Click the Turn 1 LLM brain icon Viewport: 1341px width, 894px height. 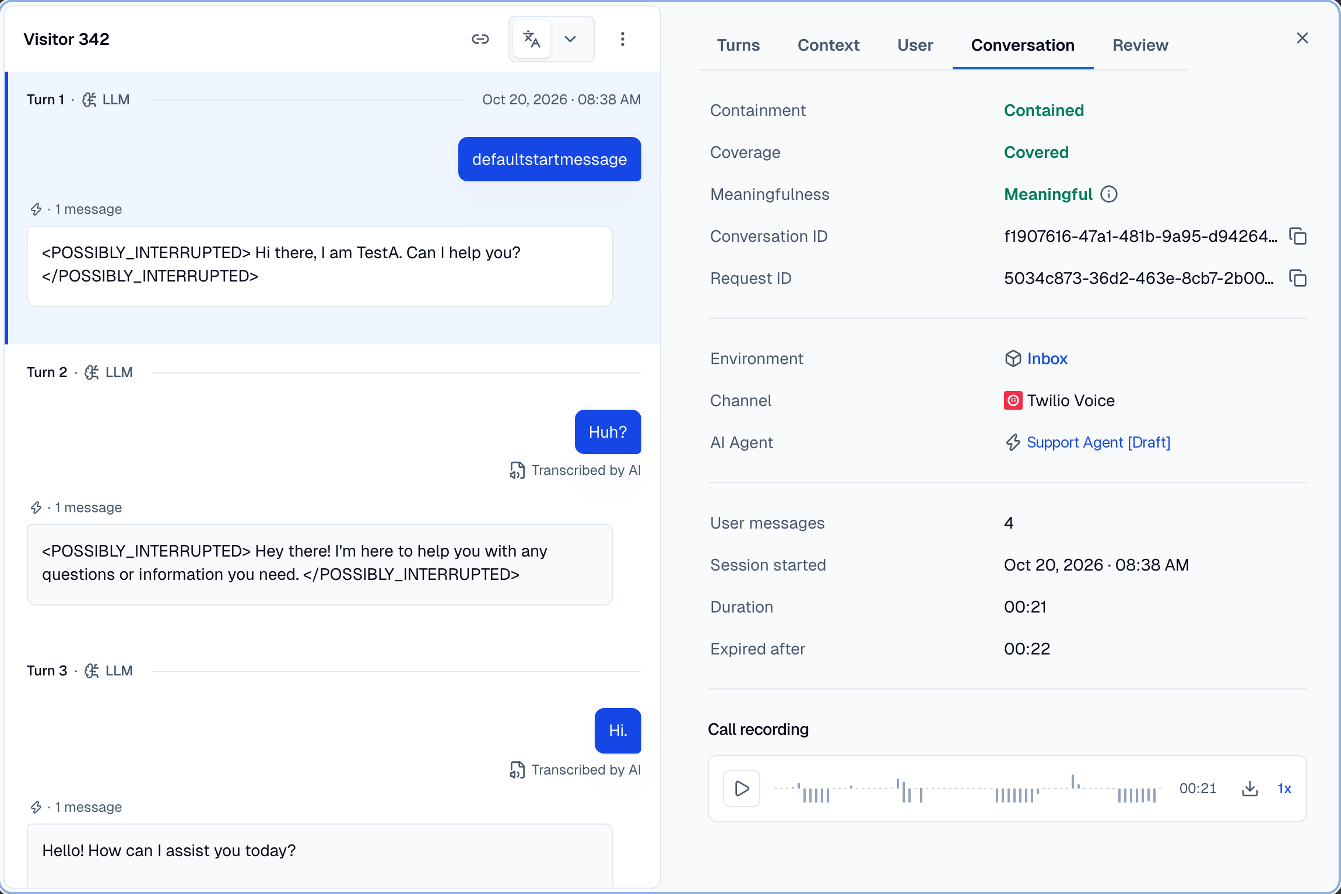click(89, 100)
